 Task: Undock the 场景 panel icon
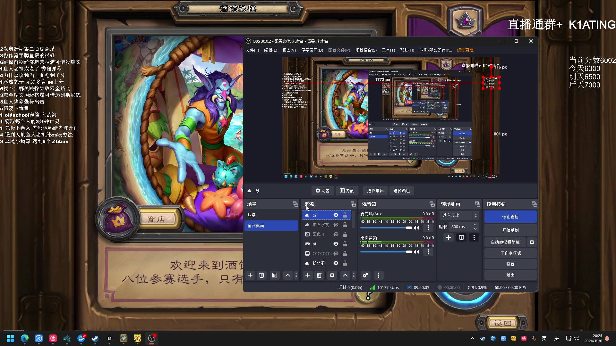[295, 204]
